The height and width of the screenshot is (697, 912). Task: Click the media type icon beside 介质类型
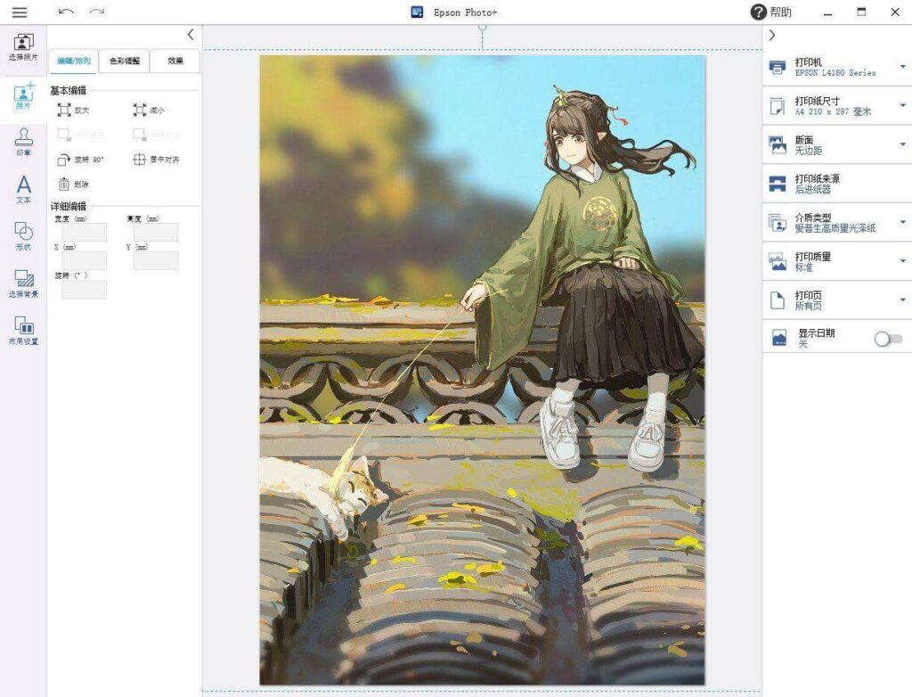click(x=777, y=223)
